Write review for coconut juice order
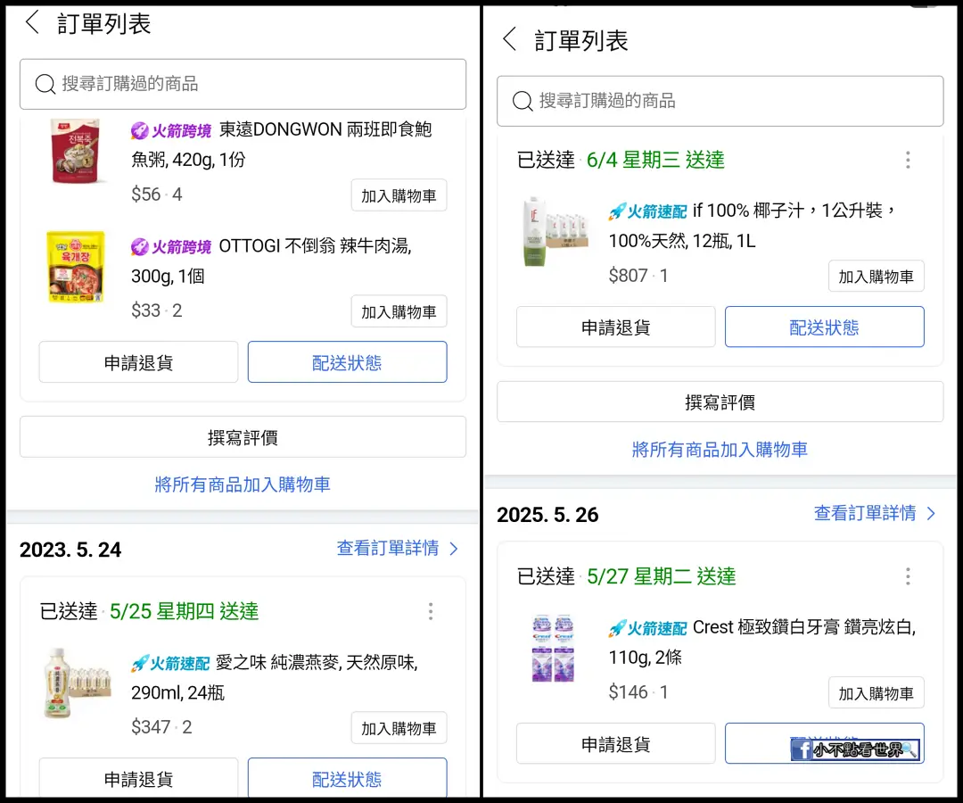 [x=720, y=401]
